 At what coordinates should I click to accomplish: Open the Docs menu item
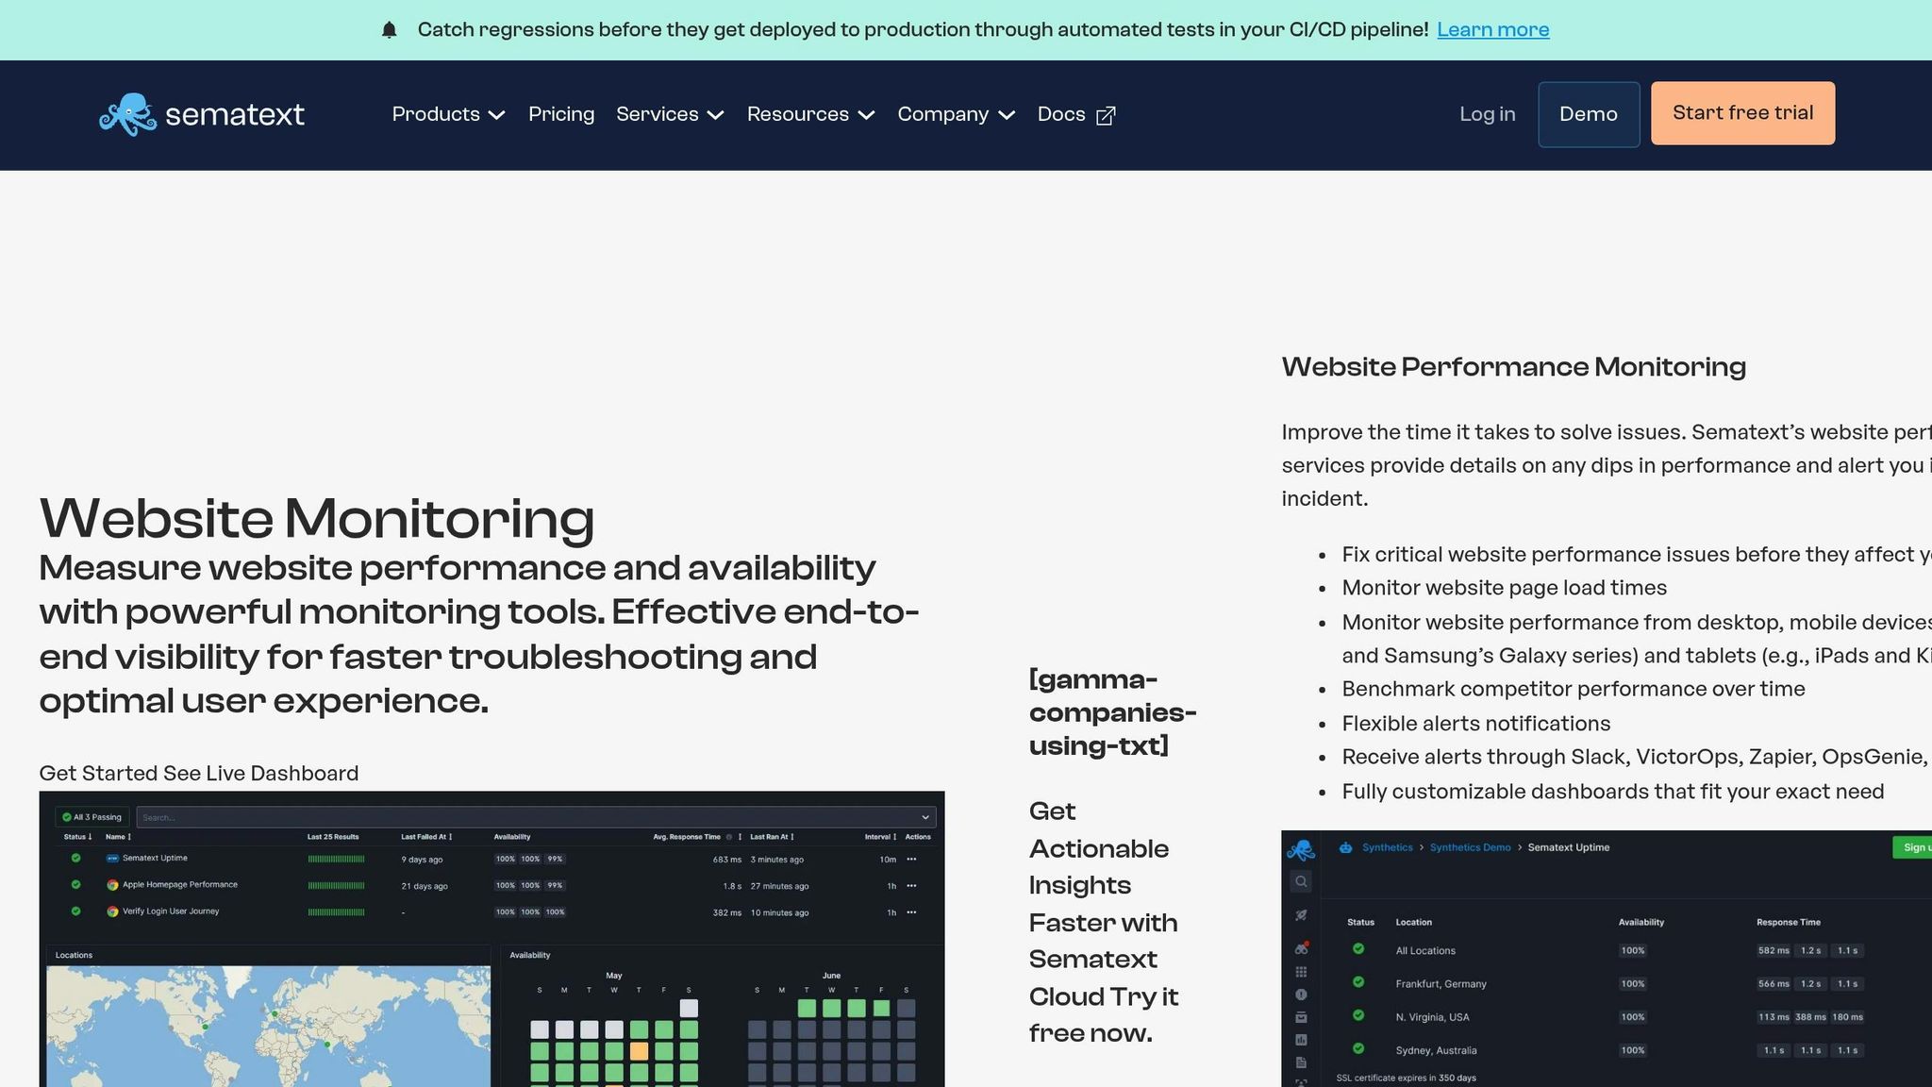click(1076, 114)
